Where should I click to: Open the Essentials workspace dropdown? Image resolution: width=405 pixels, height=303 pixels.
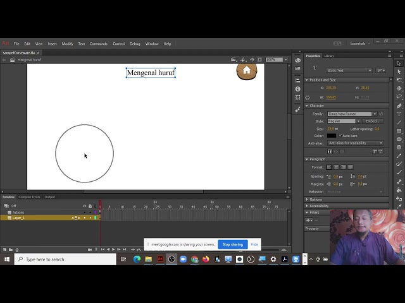tap(360, 44)
